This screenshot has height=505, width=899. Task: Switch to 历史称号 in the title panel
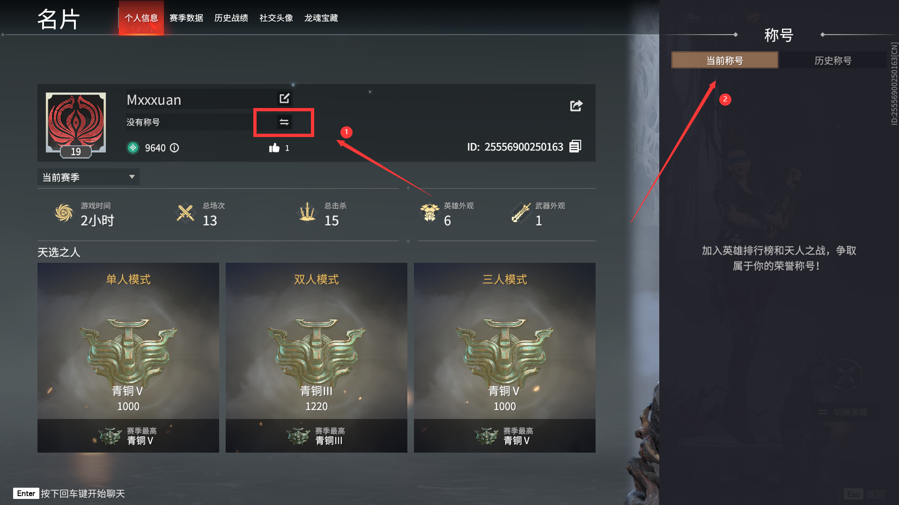[x=833, y=60]
